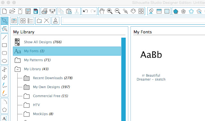Open the line style pentagon icon
205x121 pixels.
click(x=184, y=11)
